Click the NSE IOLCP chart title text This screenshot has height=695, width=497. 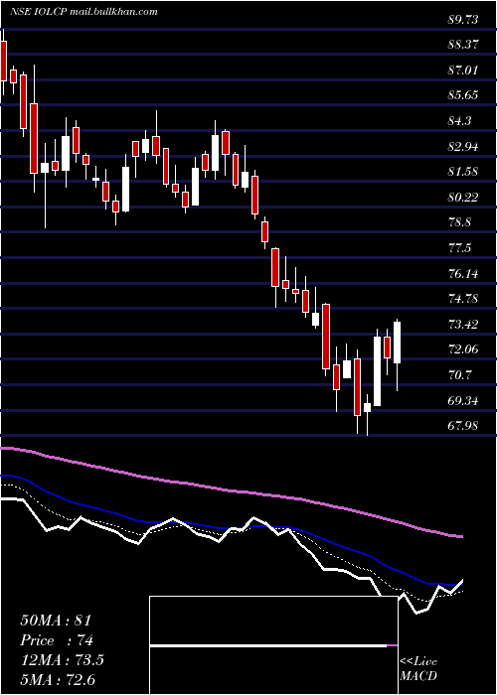[x=83, y=12]
